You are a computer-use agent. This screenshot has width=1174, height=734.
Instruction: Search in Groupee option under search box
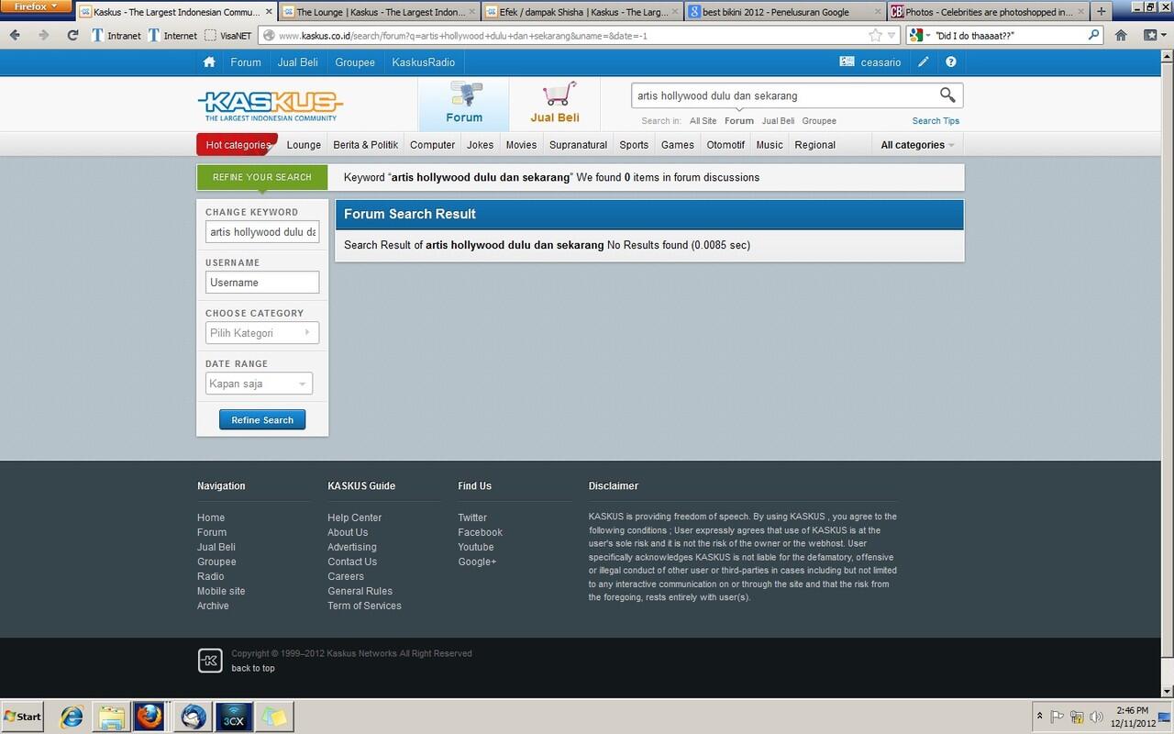click(819, 121)
